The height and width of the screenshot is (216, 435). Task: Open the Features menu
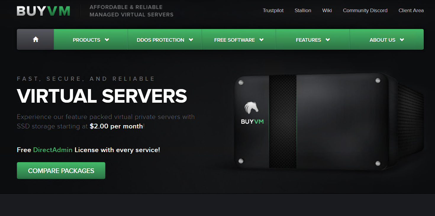click(x=313, y=40)
